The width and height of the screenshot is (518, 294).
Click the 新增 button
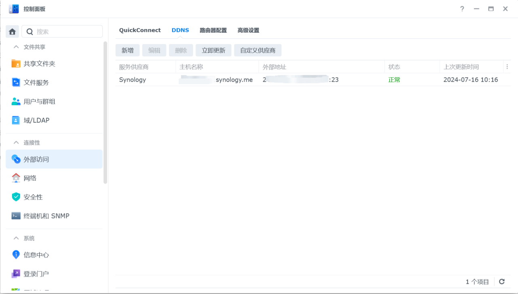point(127,51)
